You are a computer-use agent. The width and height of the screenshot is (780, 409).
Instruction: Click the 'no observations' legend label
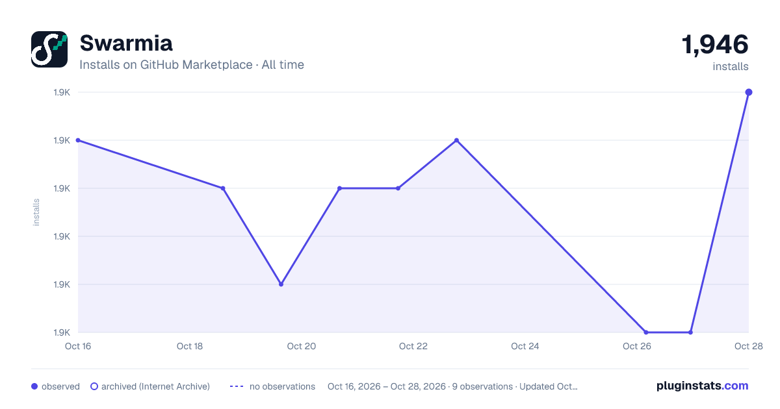point(282,386)
